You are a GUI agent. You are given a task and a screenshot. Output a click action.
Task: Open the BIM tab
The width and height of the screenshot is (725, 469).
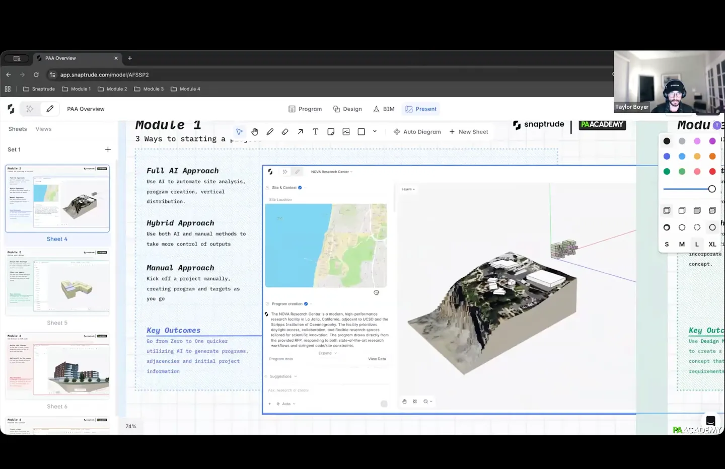pos(384,109)
